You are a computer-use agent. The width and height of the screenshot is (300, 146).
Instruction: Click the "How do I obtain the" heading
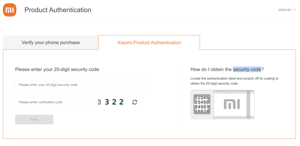tap(211, 69)
